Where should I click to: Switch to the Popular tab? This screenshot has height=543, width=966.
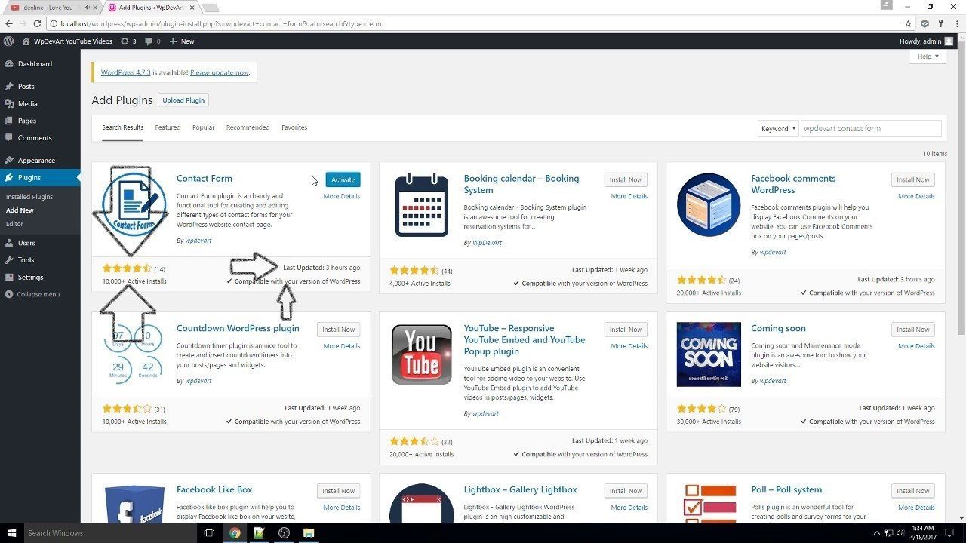click(203, 127)
